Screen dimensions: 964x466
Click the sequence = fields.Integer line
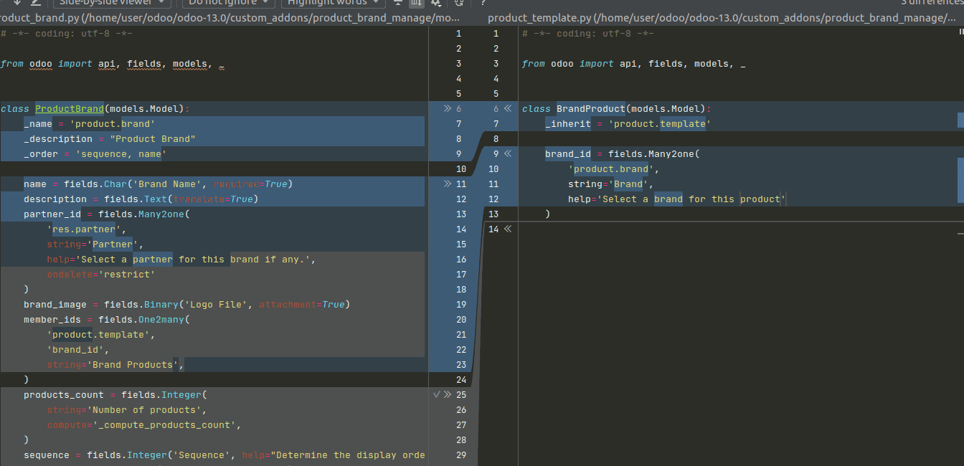pos(225,455)
